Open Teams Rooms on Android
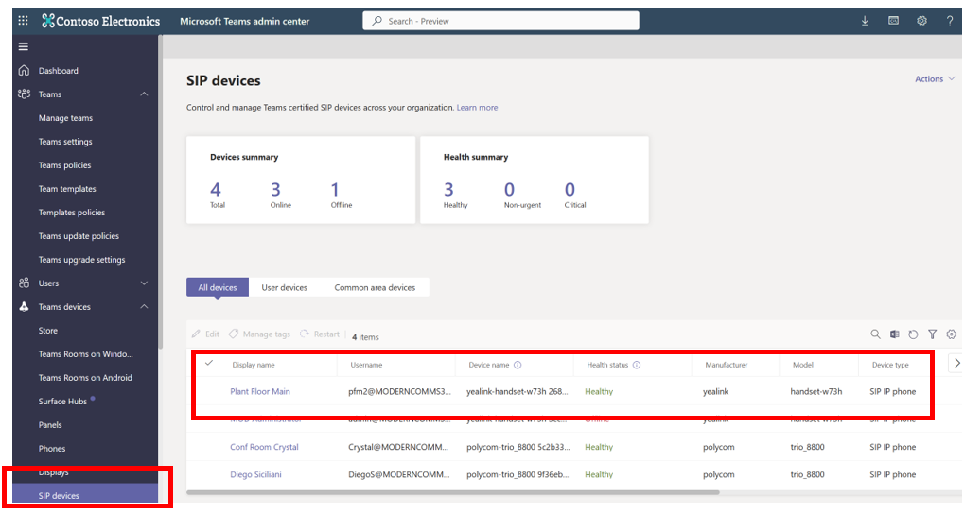This screenshot has height=514, width=965. (85, 378)
